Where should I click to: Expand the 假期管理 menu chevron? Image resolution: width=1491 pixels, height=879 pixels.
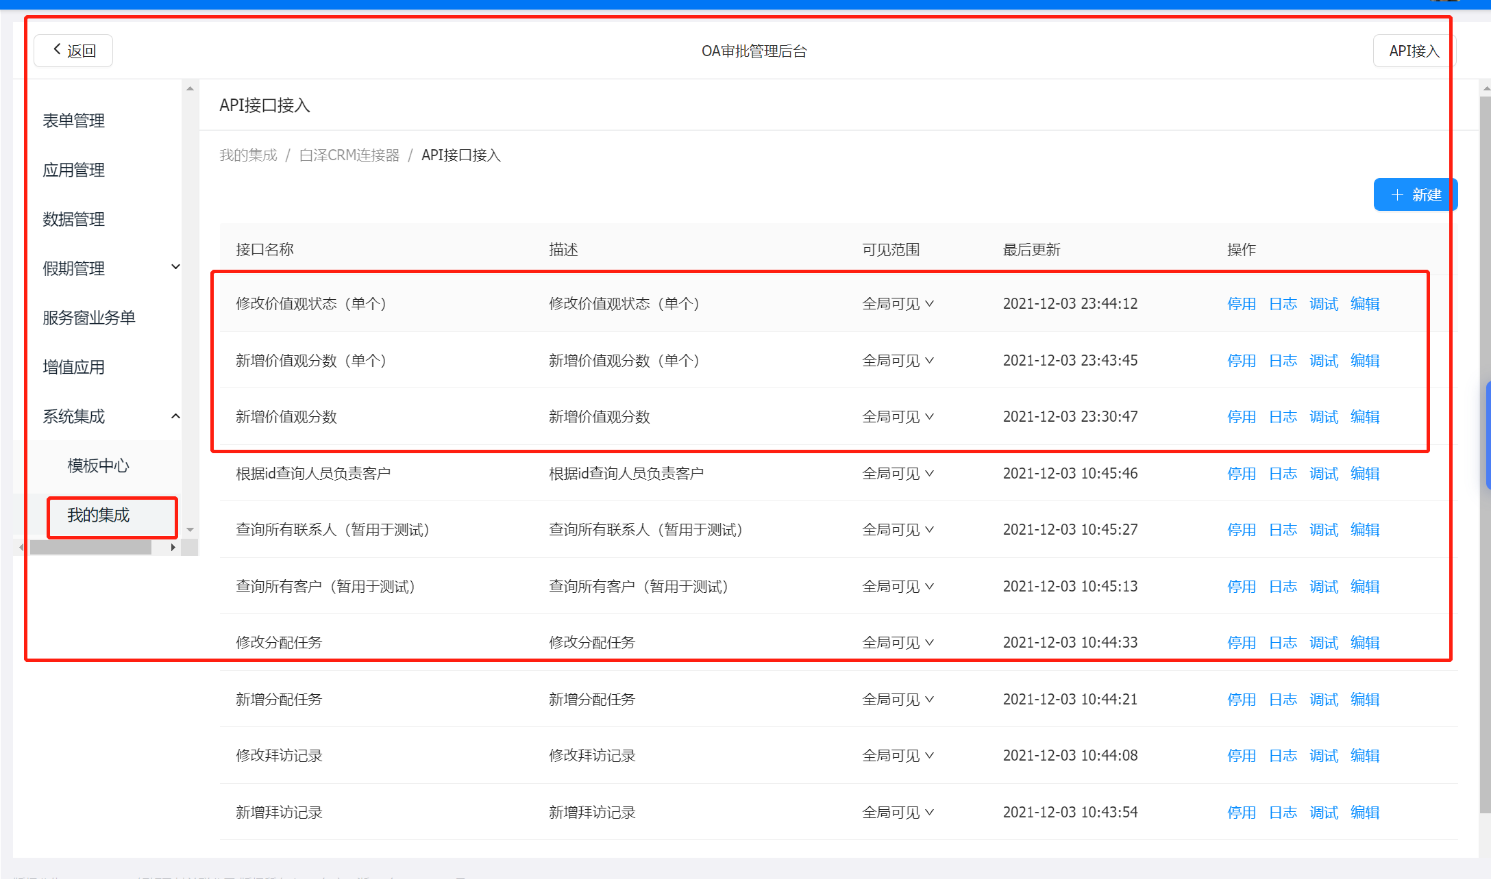(175, 267)
